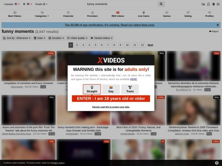
Task: Go to results page 3
Action: point(83,45)
